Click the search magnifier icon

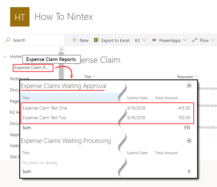point(8,40)
